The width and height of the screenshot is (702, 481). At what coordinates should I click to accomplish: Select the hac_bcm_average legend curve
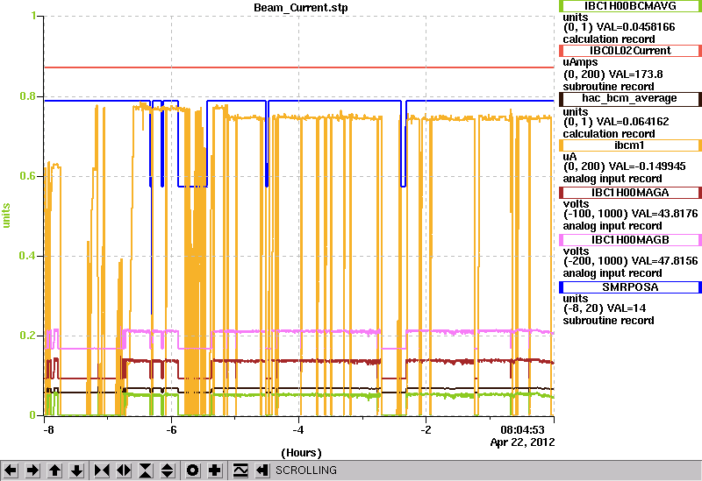click(630, 98)
